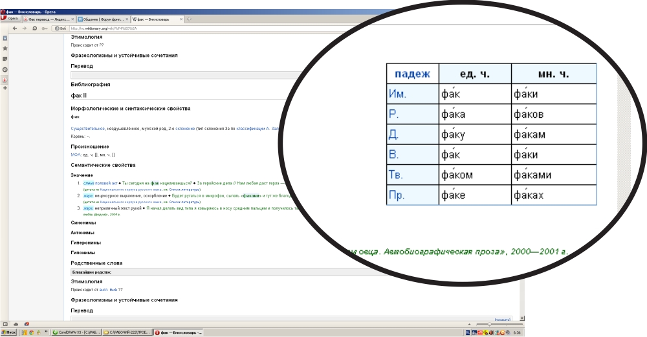This screenshot has width=647, height=337.
Task: Open the history clock sidebar panel
Action: pyautogui.click(x=5, y=70)
